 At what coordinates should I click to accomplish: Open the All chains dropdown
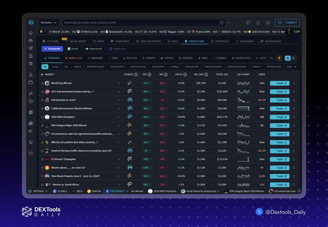point(49,23)
